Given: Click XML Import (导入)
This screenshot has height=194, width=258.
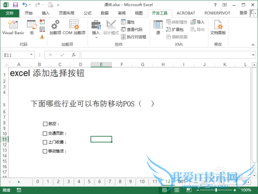Looking at the screenshot, I should coord(198,22).
